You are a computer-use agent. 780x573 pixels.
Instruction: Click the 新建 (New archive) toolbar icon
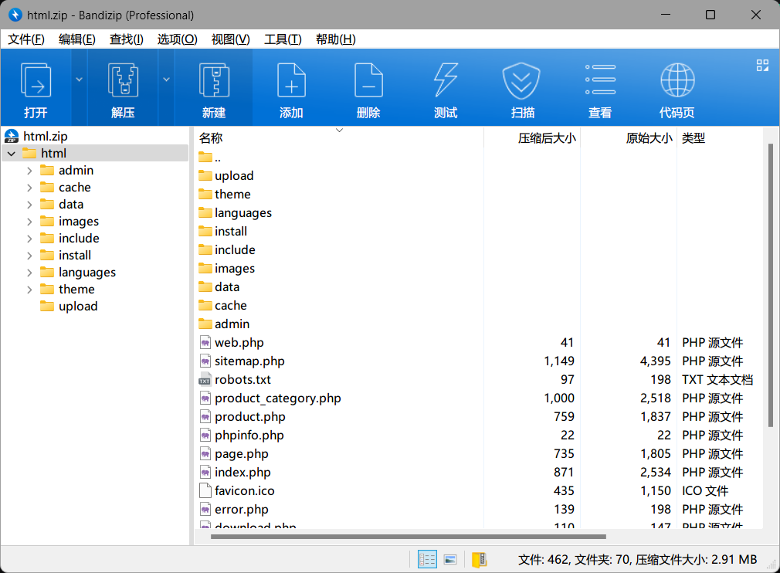click(214, 81)
